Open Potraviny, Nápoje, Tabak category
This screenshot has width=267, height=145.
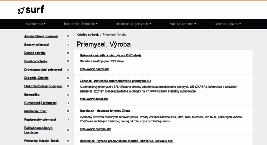42,141
